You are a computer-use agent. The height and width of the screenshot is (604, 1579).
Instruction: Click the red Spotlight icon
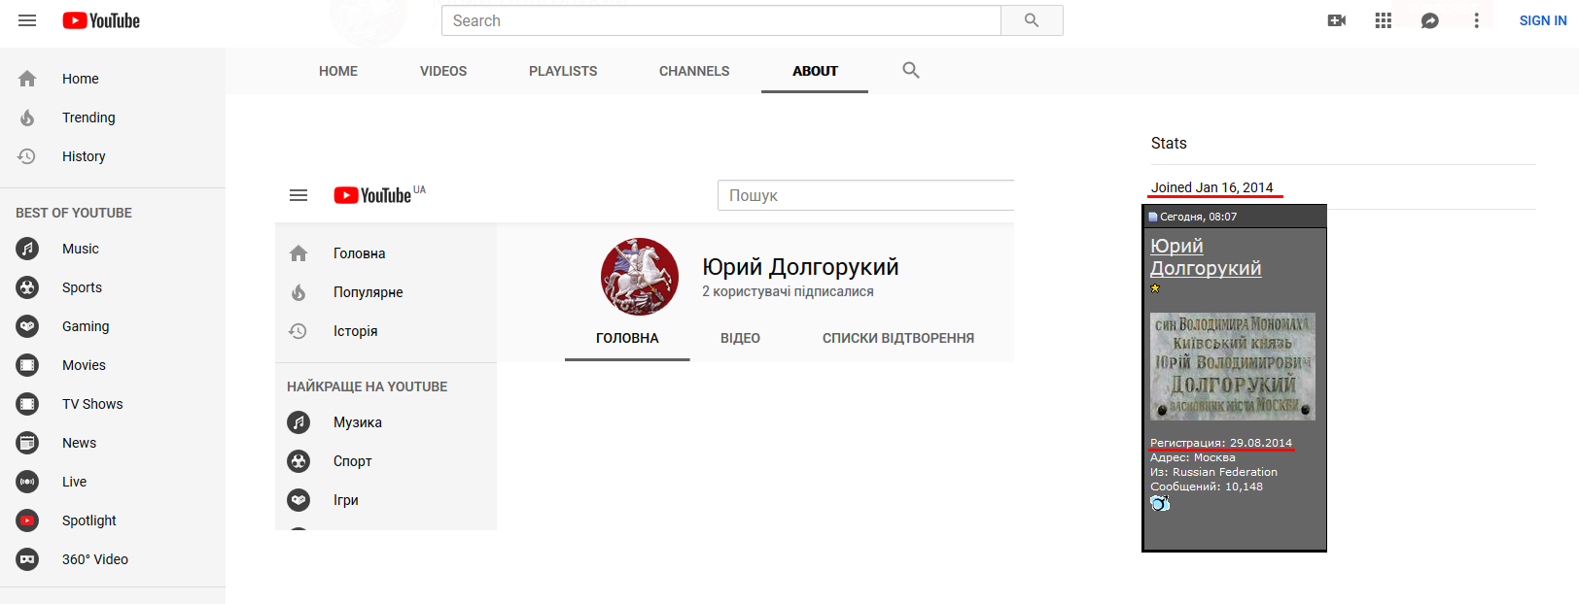click(x=27, y=520)
